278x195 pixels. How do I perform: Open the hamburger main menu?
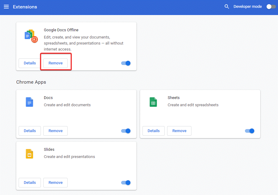coord(6,7)
